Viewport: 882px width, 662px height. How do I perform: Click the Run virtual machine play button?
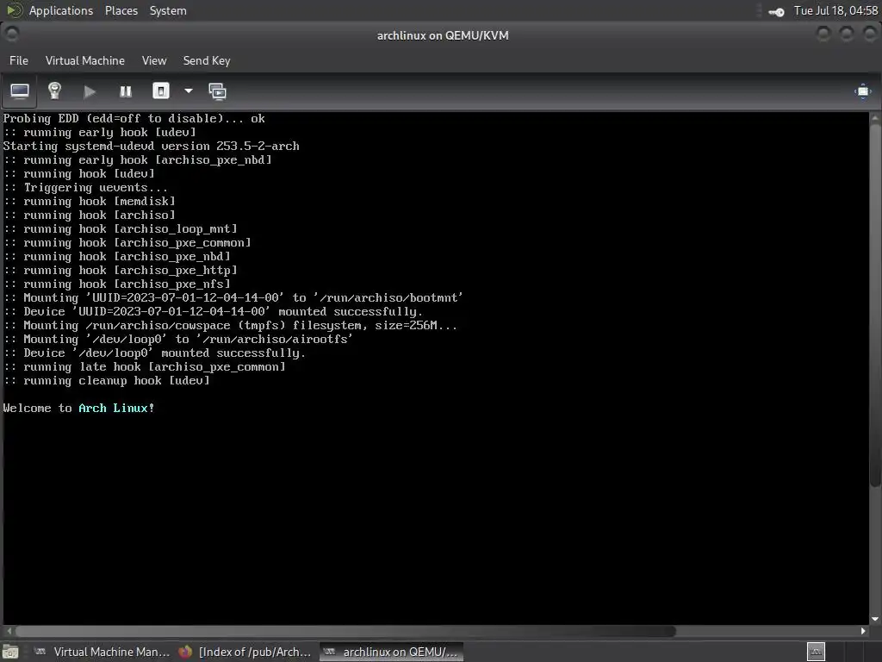(90, 91)
